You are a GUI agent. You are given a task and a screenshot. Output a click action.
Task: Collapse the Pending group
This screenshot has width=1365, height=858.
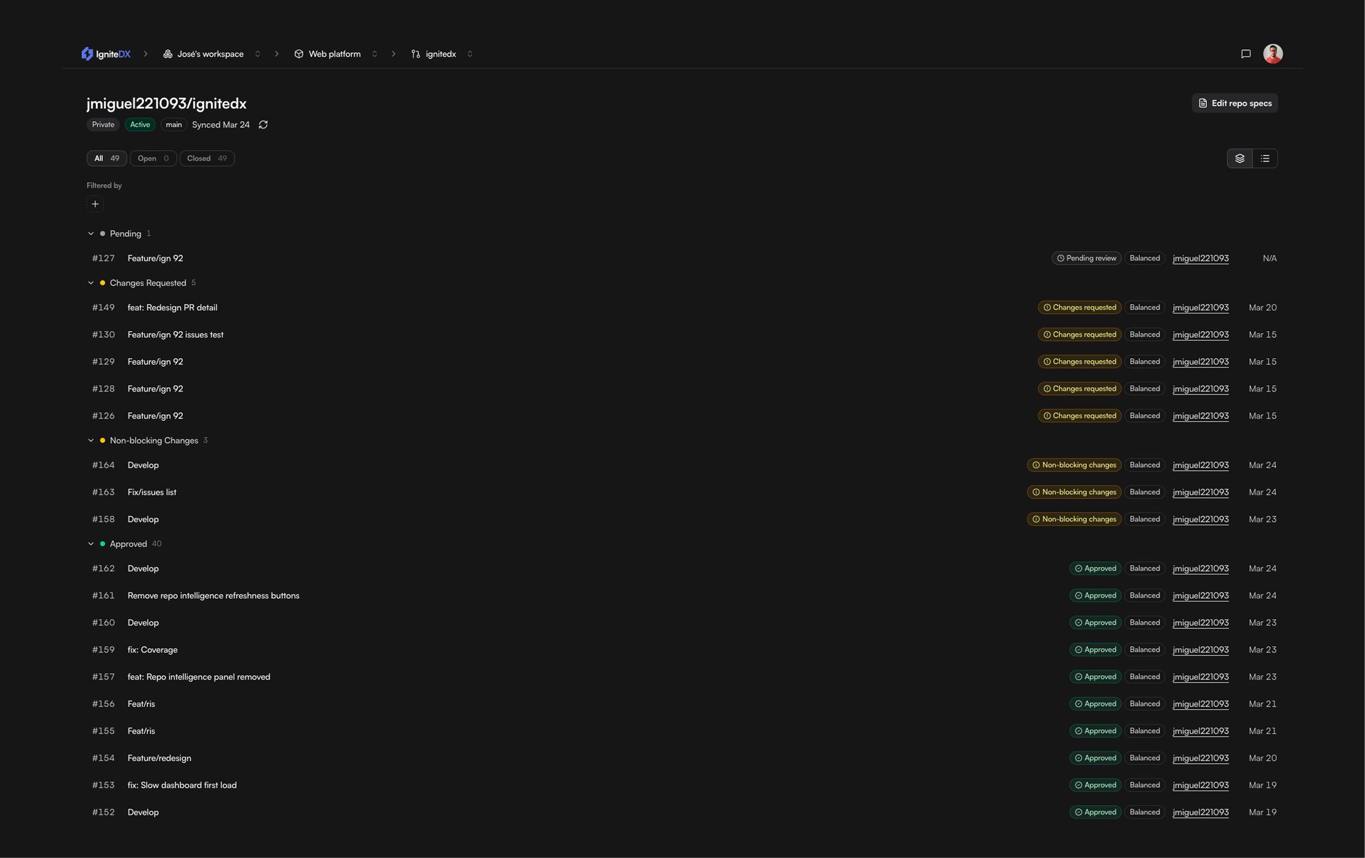coord(91,234)
